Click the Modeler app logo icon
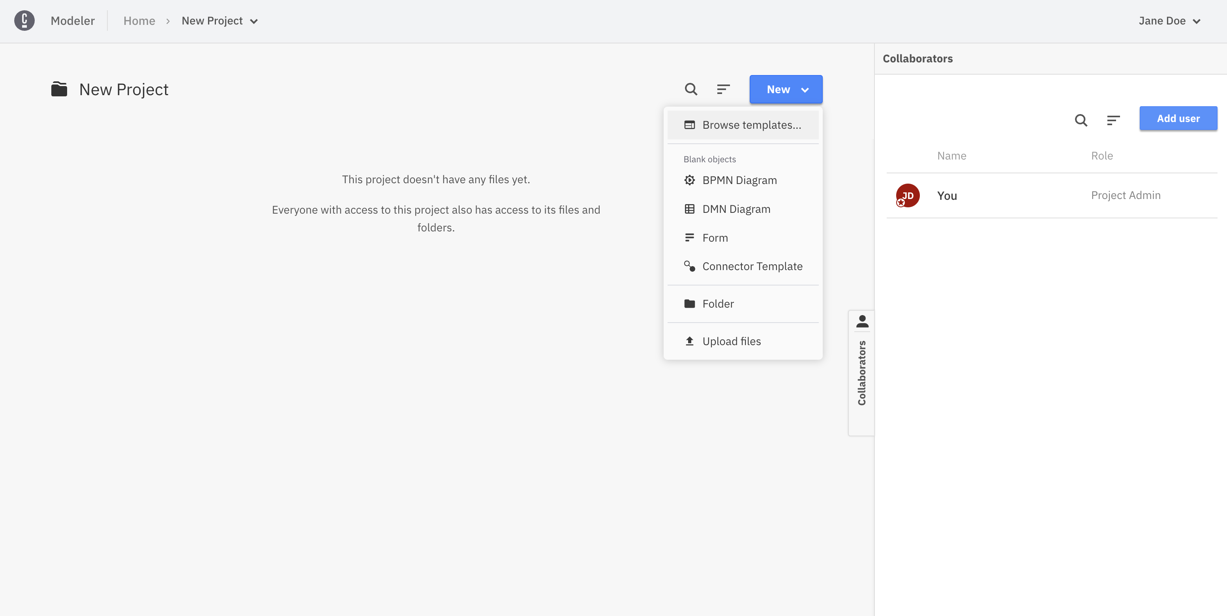The width and height of the screenshot is (1227, 616). 24,21
